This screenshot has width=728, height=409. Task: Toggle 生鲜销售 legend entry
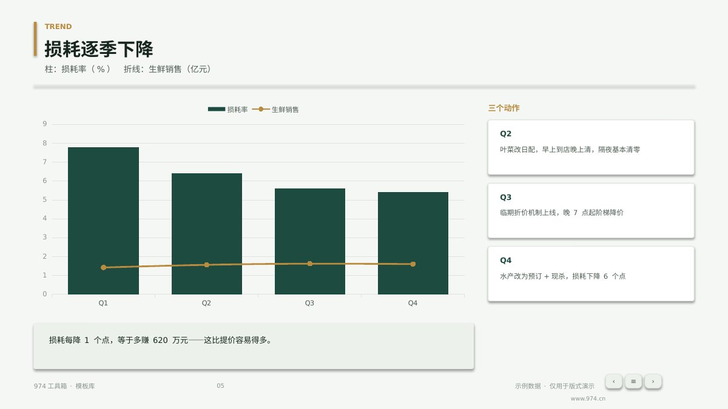point(275,110)
